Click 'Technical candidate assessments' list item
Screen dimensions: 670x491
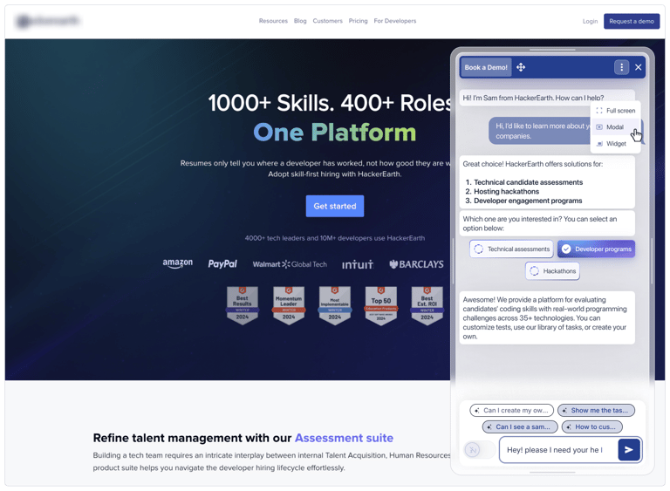pyautogui.click(x=528, y=182)
